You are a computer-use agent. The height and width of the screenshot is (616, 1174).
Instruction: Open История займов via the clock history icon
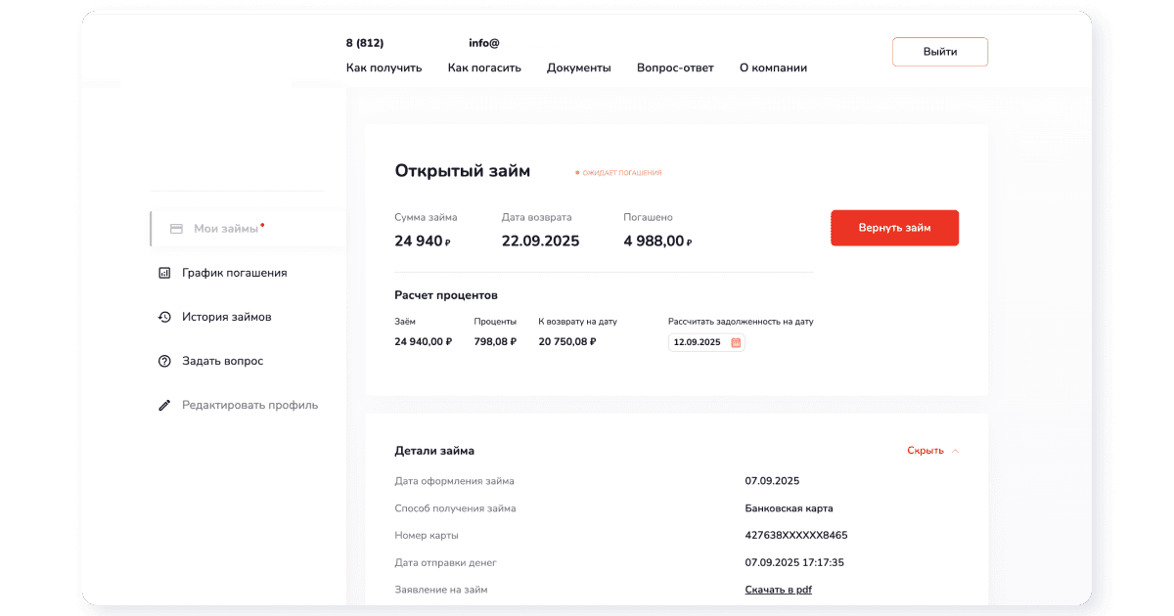pos(165,317)
